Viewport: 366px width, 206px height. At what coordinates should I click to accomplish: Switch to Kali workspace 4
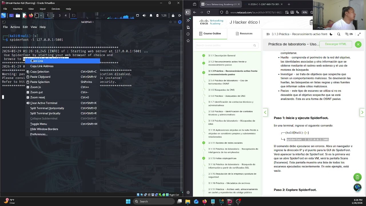[x=65, y=15]
